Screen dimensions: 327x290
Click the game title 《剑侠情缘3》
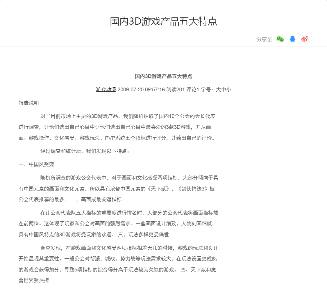point(192,189)
